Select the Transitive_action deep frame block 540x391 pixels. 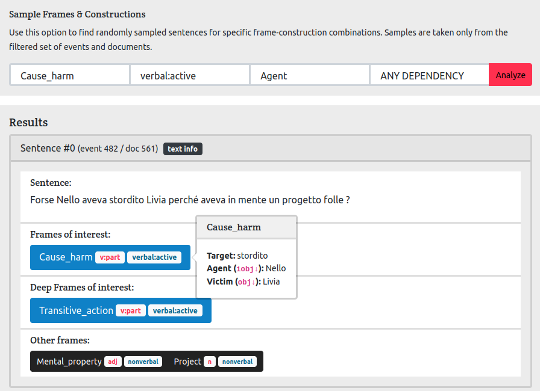pos(76,311)
